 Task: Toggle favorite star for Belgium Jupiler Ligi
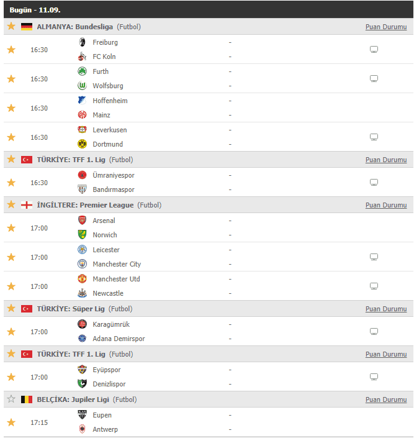[11, 399]
